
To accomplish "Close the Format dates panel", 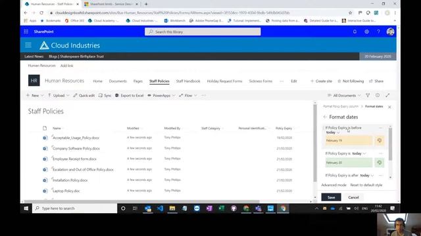I will [x=389, y=107].
